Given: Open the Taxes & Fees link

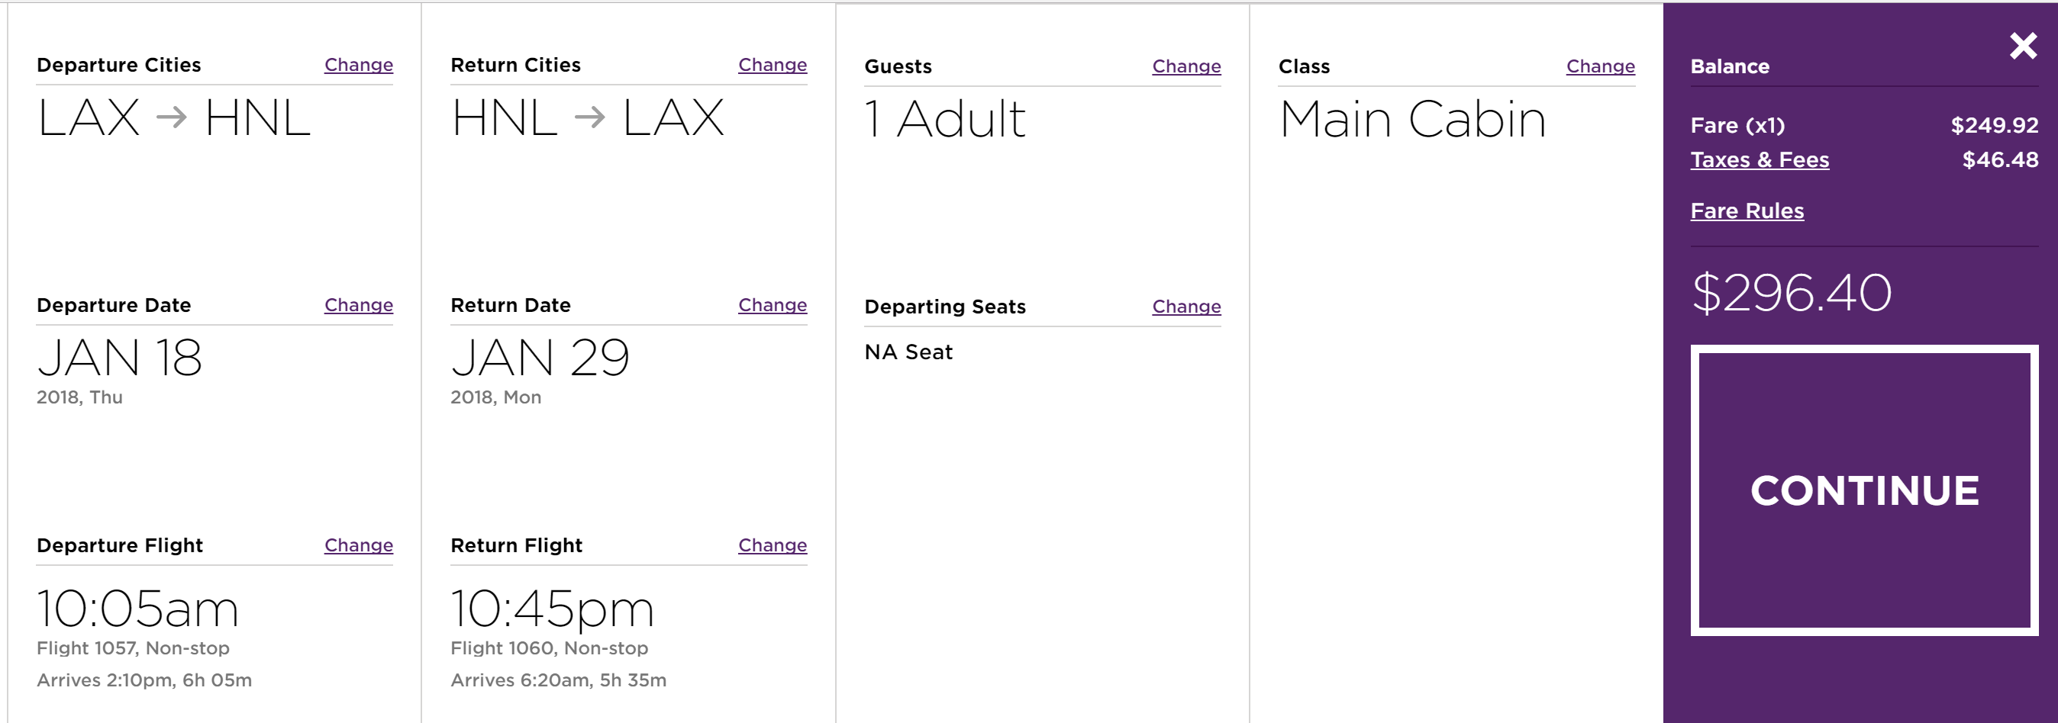Looking at the screenshot, I should [1760, 159].
